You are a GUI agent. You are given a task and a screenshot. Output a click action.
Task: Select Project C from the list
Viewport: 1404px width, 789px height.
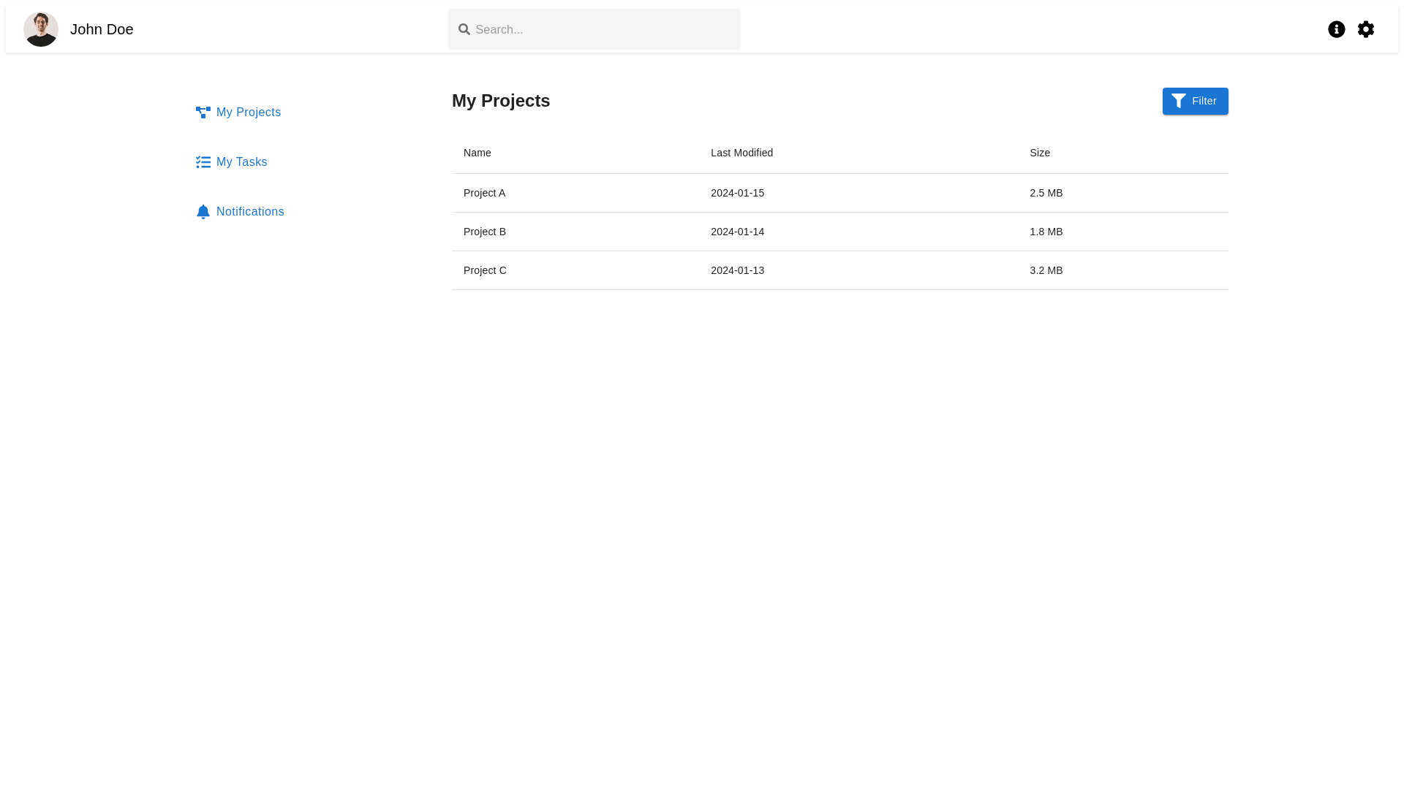484,270
